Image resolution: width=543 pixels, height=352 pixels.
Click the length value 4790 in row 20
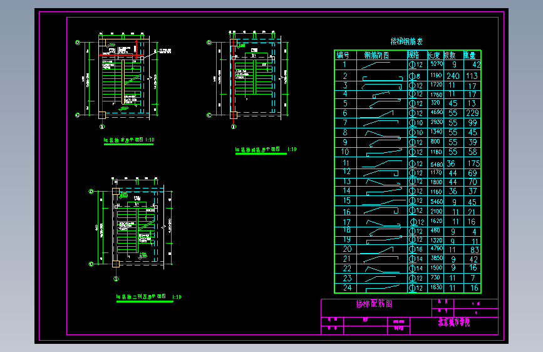pyautogui.click(x=437, y=248)
